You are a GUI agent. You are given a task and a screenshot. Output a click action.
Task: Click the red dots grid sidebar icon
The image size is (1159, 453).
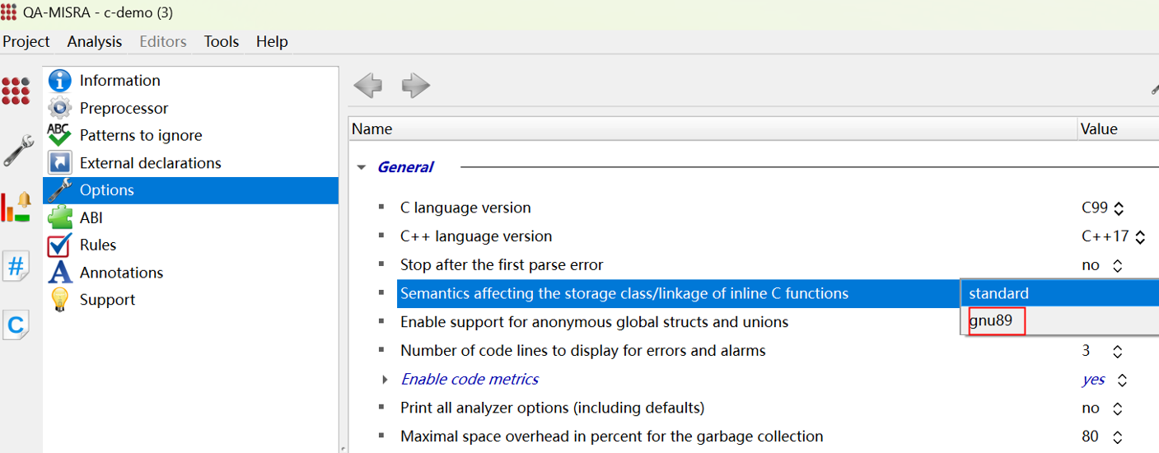click(x=16, y=91)
